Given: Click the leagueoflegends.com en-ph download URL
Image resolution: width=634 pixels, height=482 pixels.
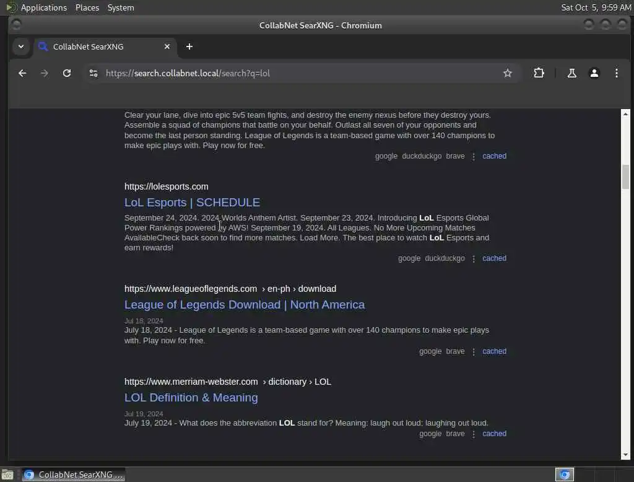Looking at the screenshot, I should click(230, 289).
